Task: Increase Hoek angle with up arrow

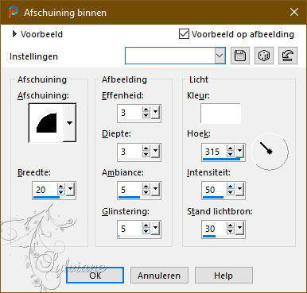Action: tap(231, 148)
